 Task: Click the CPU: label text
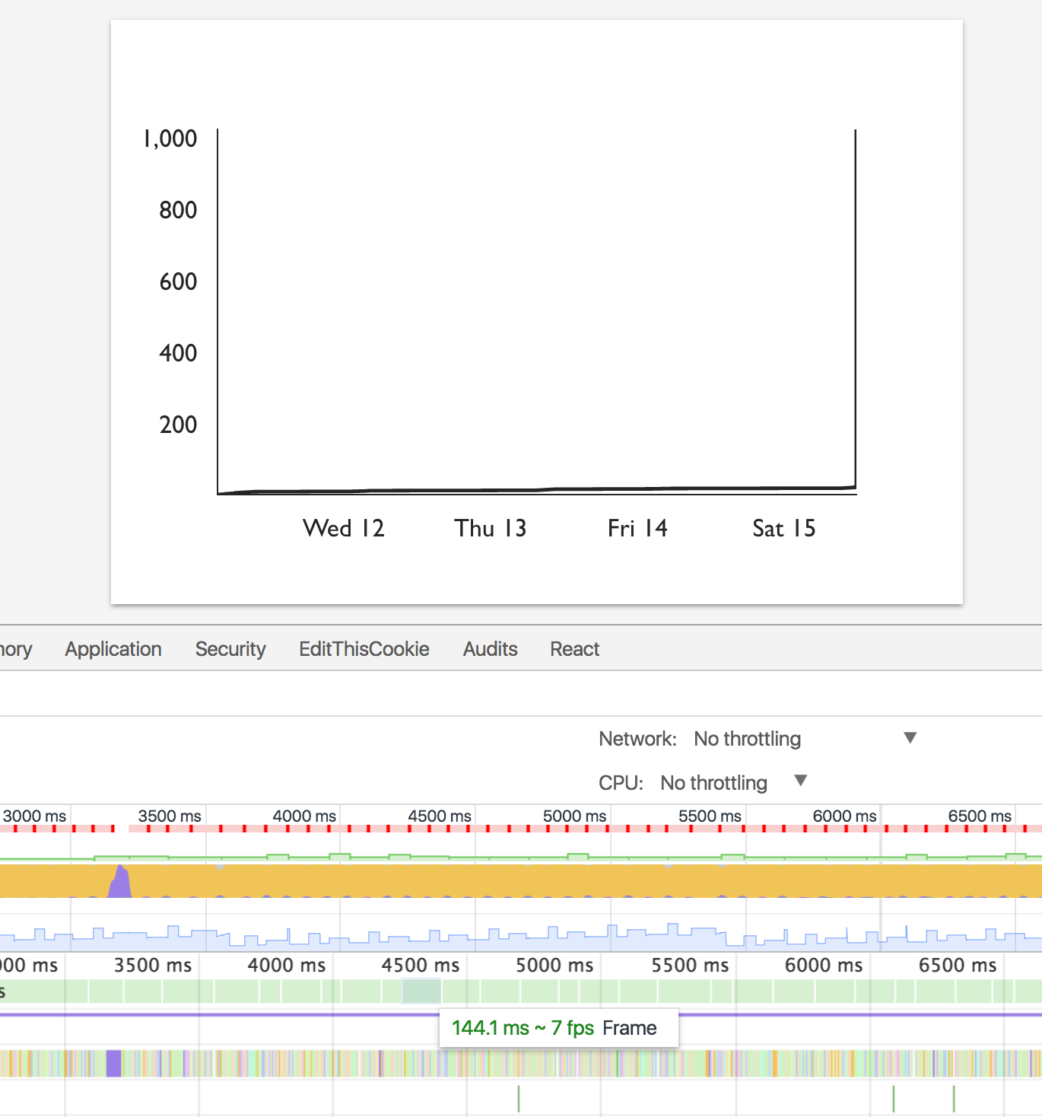(x=621, y=783)
